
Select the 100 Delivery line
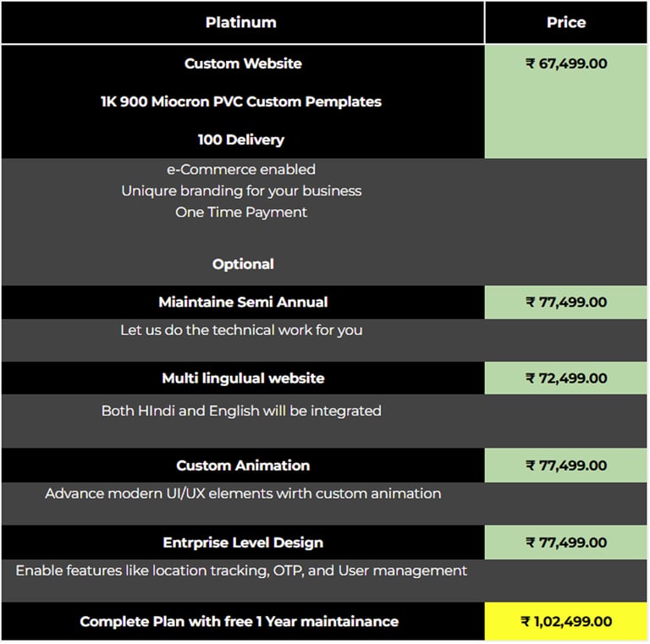coord(241,140)
